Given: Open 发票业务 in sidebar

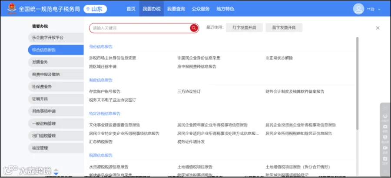Looking at the screenshot, I should coord(56,62).
